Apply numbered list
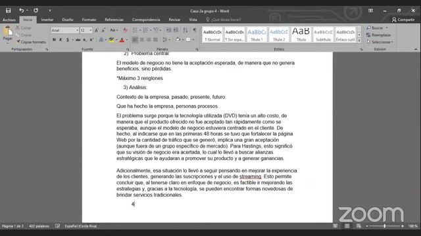Viewport: 421px width, 236px height. 145,30
